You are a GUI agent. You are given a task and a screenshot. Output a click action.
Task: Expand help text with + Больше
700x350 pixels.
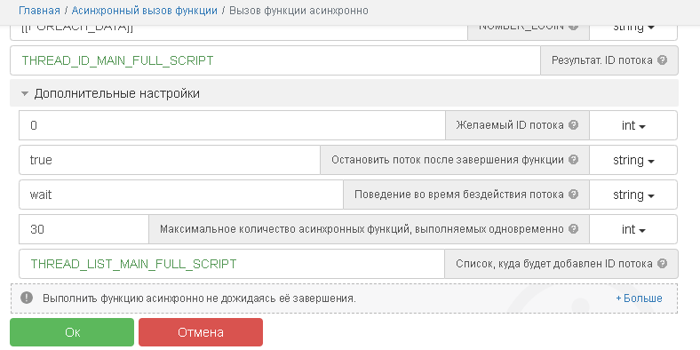tap(639, 298)
